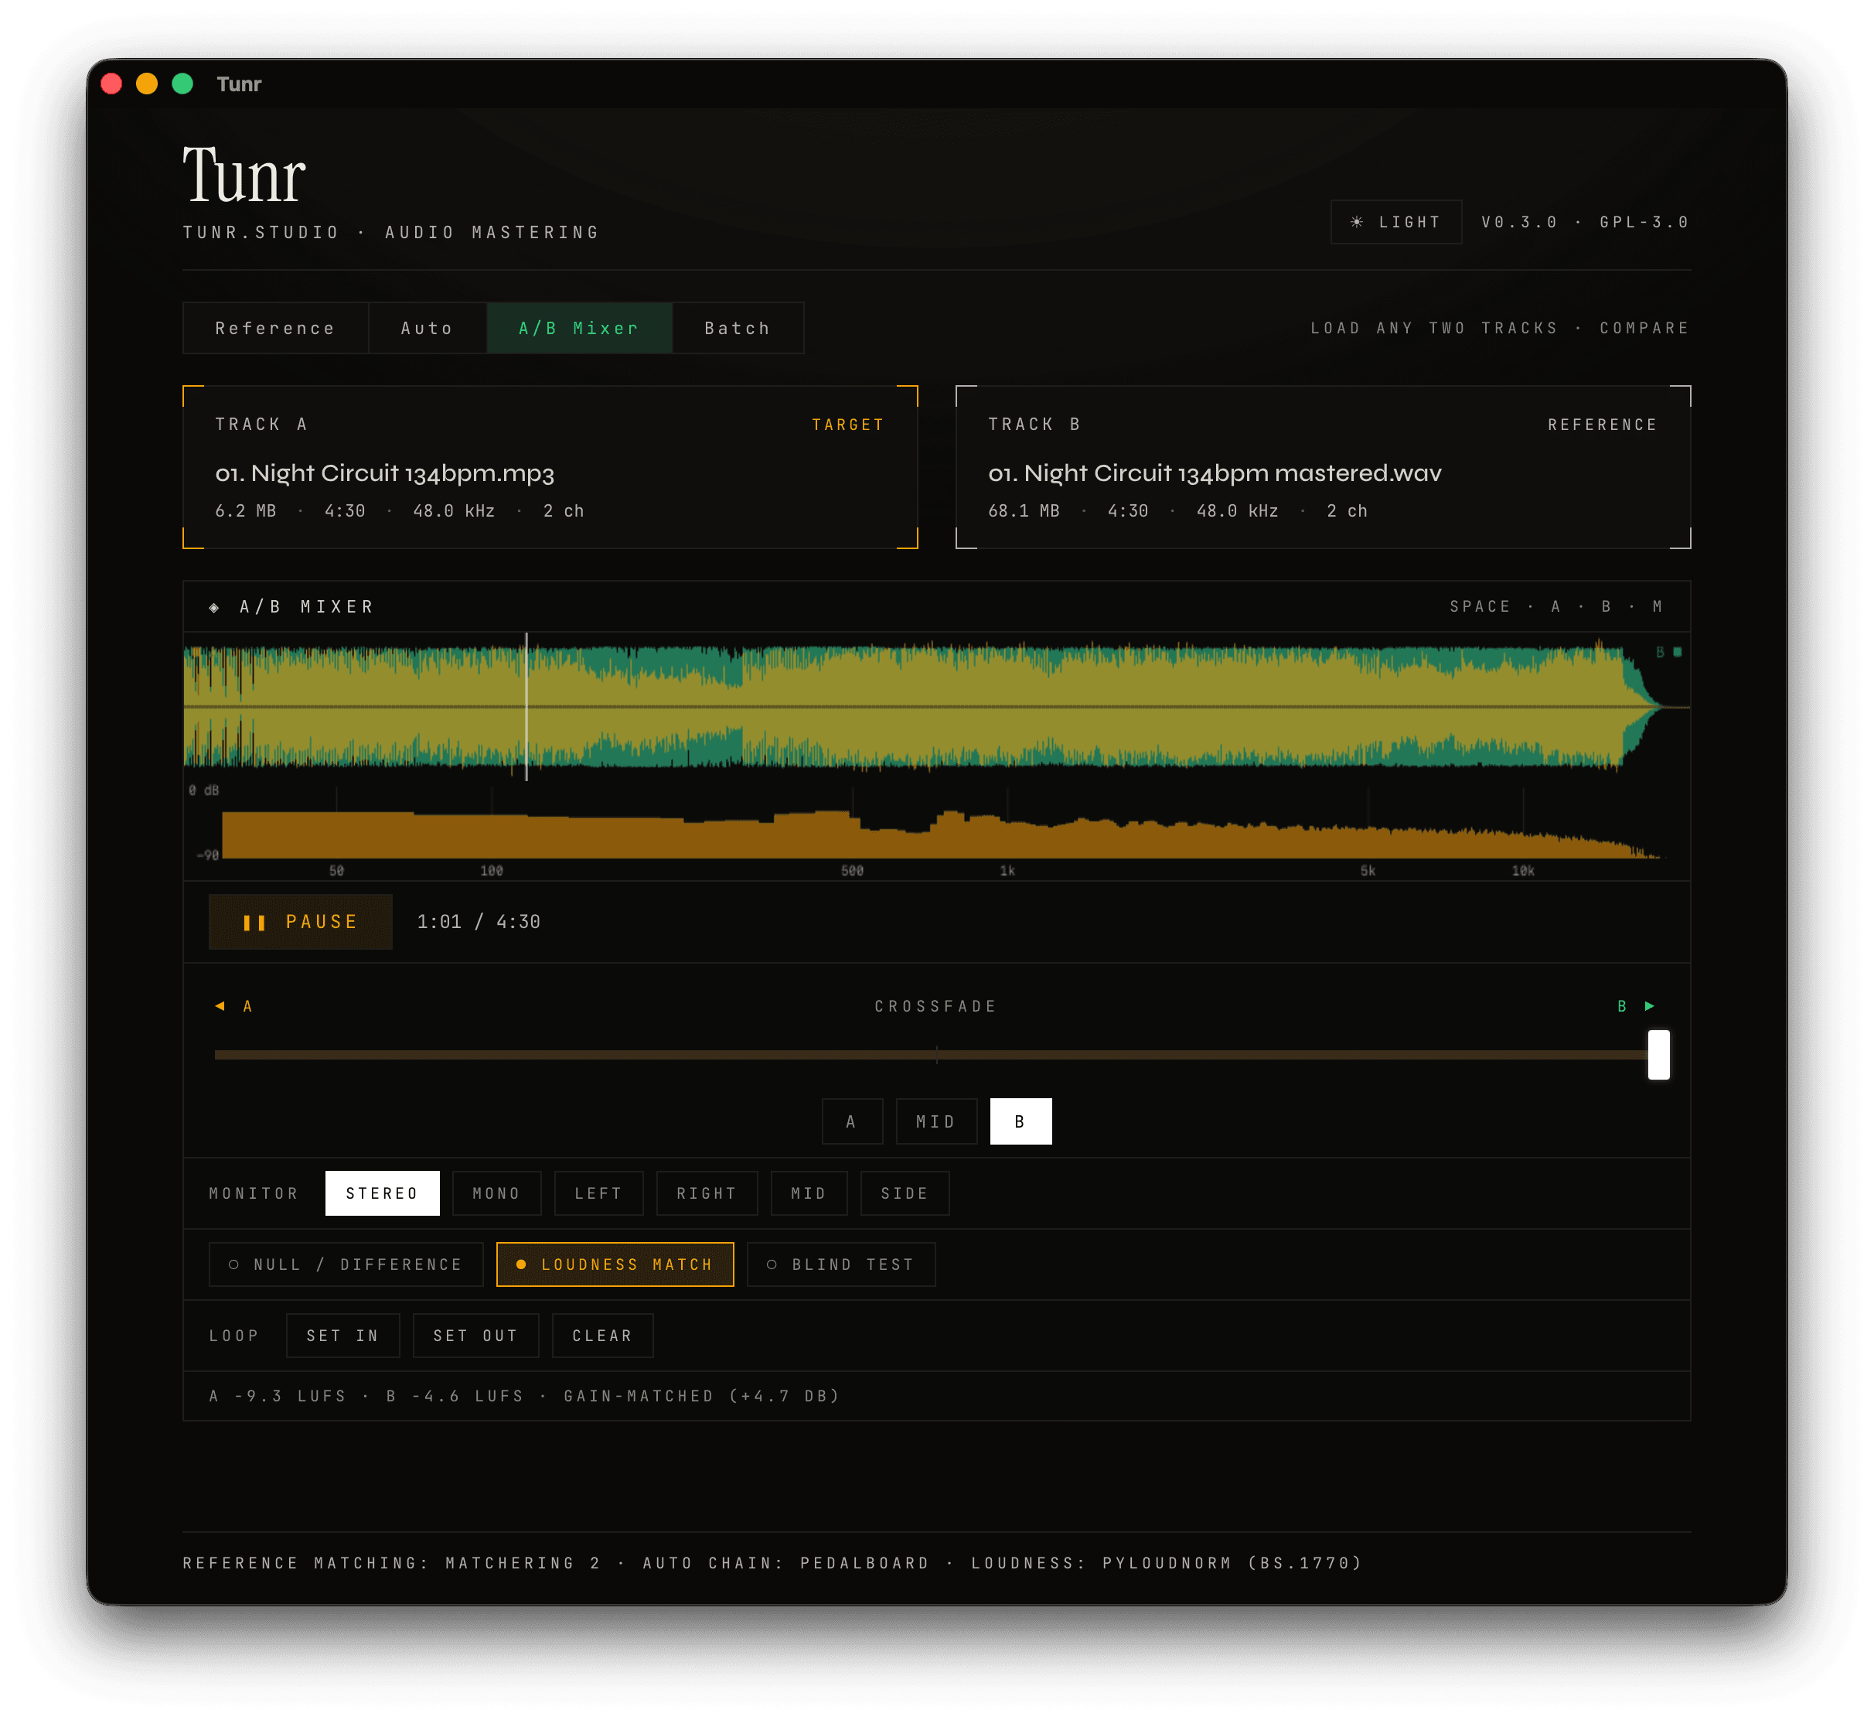This screenshot has height=1720, width=1874.
Task: Enable Null / Difference mode
Action: [346, 1264]
